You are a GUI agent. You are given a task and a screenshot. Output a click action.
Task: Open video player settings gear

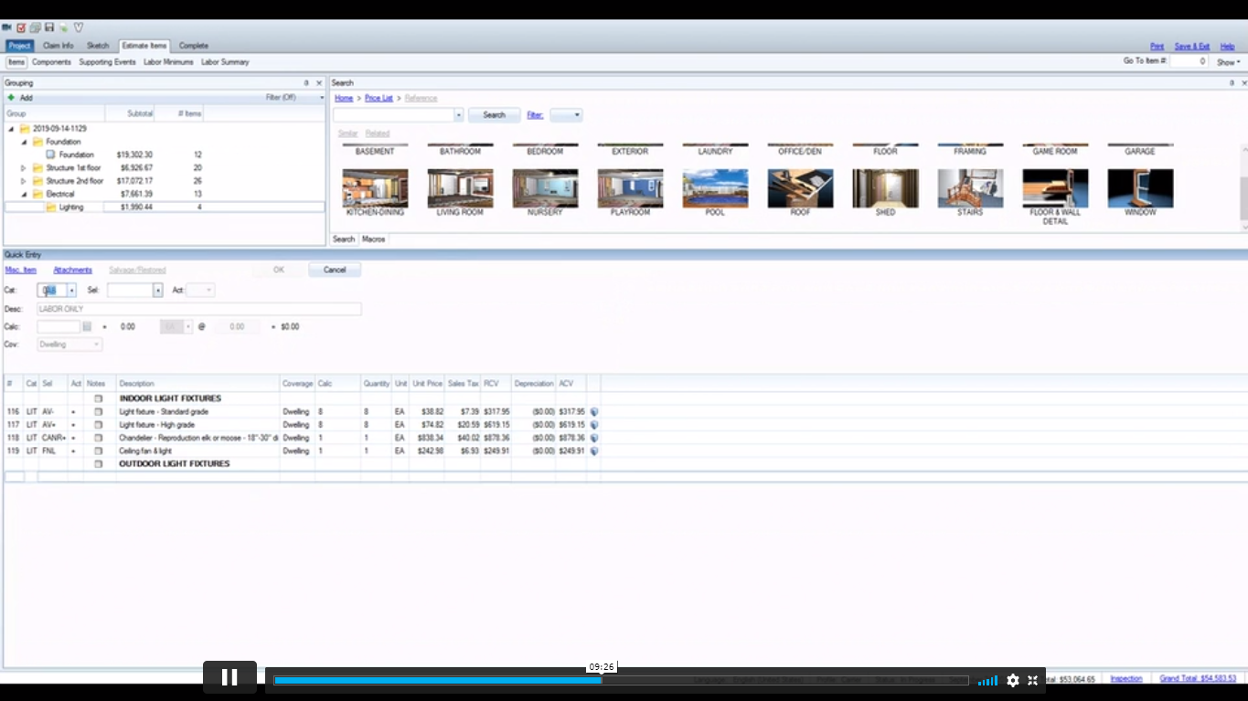(x=1013, y=680)
